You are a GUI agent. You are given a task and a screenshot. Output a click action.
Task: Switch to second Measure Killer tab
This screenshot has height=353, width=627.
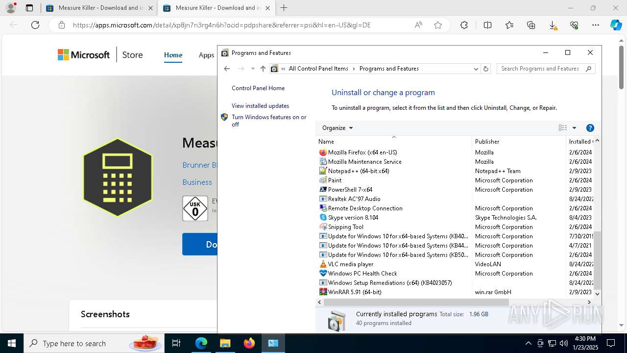pos(216,8)
